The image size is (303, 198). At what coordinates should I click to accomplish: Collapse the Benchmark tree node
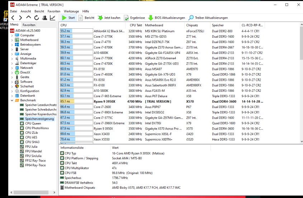point(12,100)
